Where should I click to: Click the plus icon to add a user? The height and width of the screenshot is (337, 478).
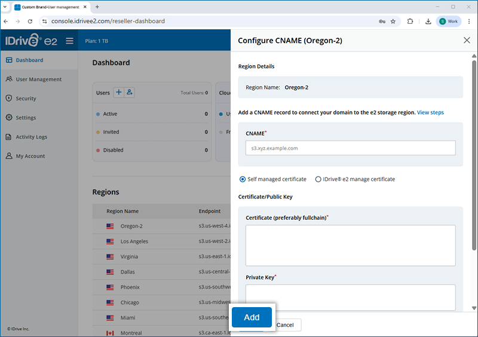(119, 92)
